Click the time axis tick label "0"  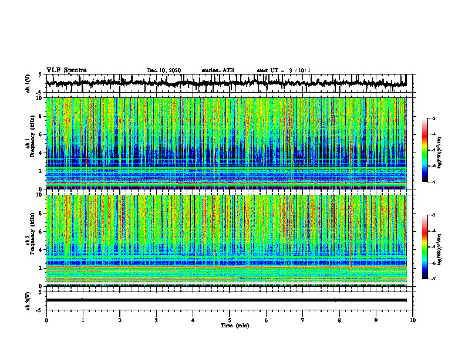pos(46,320)
